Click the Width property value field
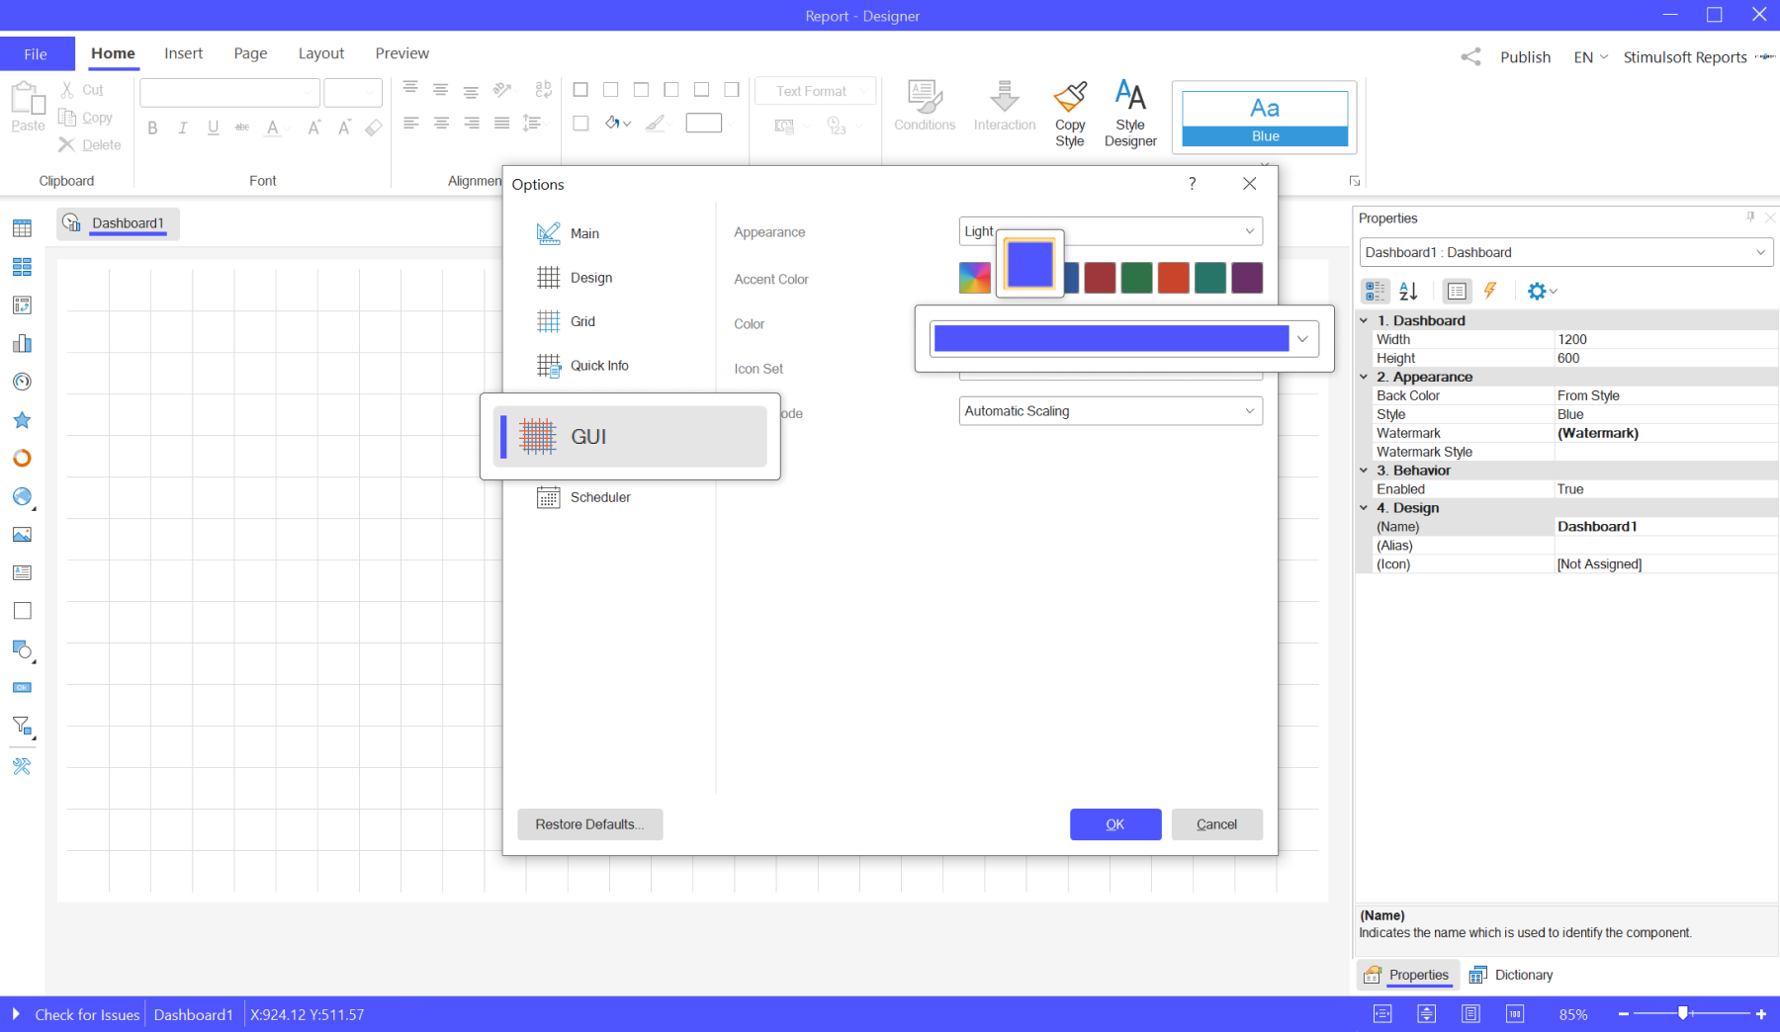Viewport: 1780px width, 1032px height. [1664, 339]
